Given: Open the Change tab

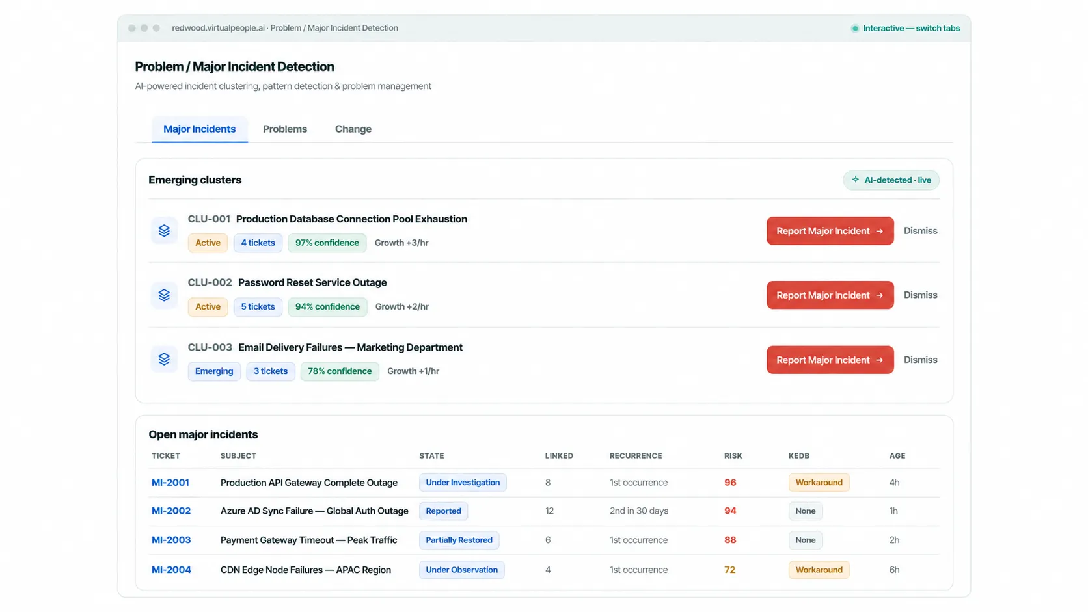Looking at the screenshot, I should [x=353, y=129].
